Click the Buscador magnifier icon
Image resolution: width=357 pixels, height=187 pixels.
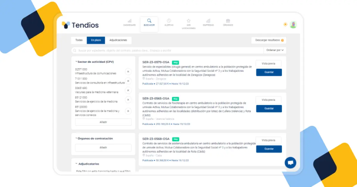click(x=149, y=21)
